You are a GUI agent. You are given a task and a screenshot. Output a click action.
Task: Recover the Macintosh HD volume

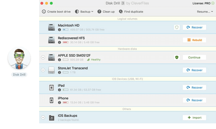click(x=194, y=27)
